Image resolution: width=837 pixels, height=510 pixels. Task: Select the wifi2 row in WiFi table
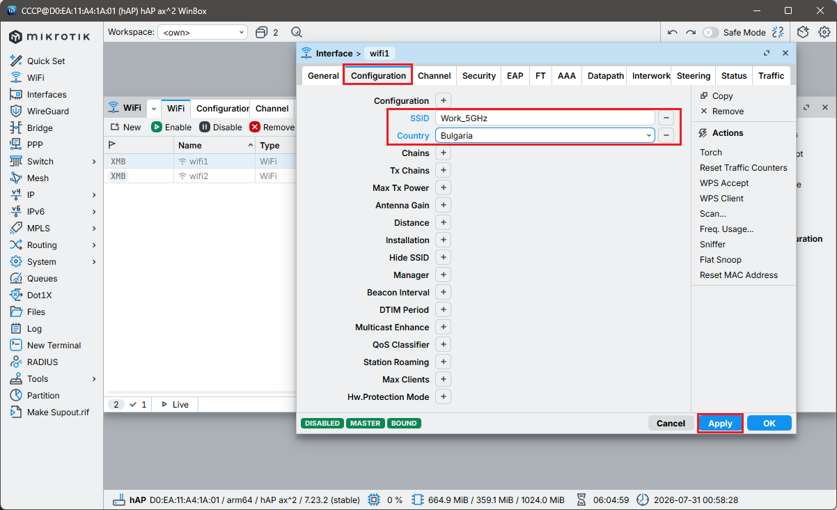pos(200,176)
